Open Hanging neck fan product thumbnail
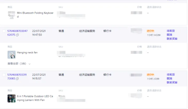Image resolution: width=188 pixels, height=109 pixels. (x=12, y=55)
